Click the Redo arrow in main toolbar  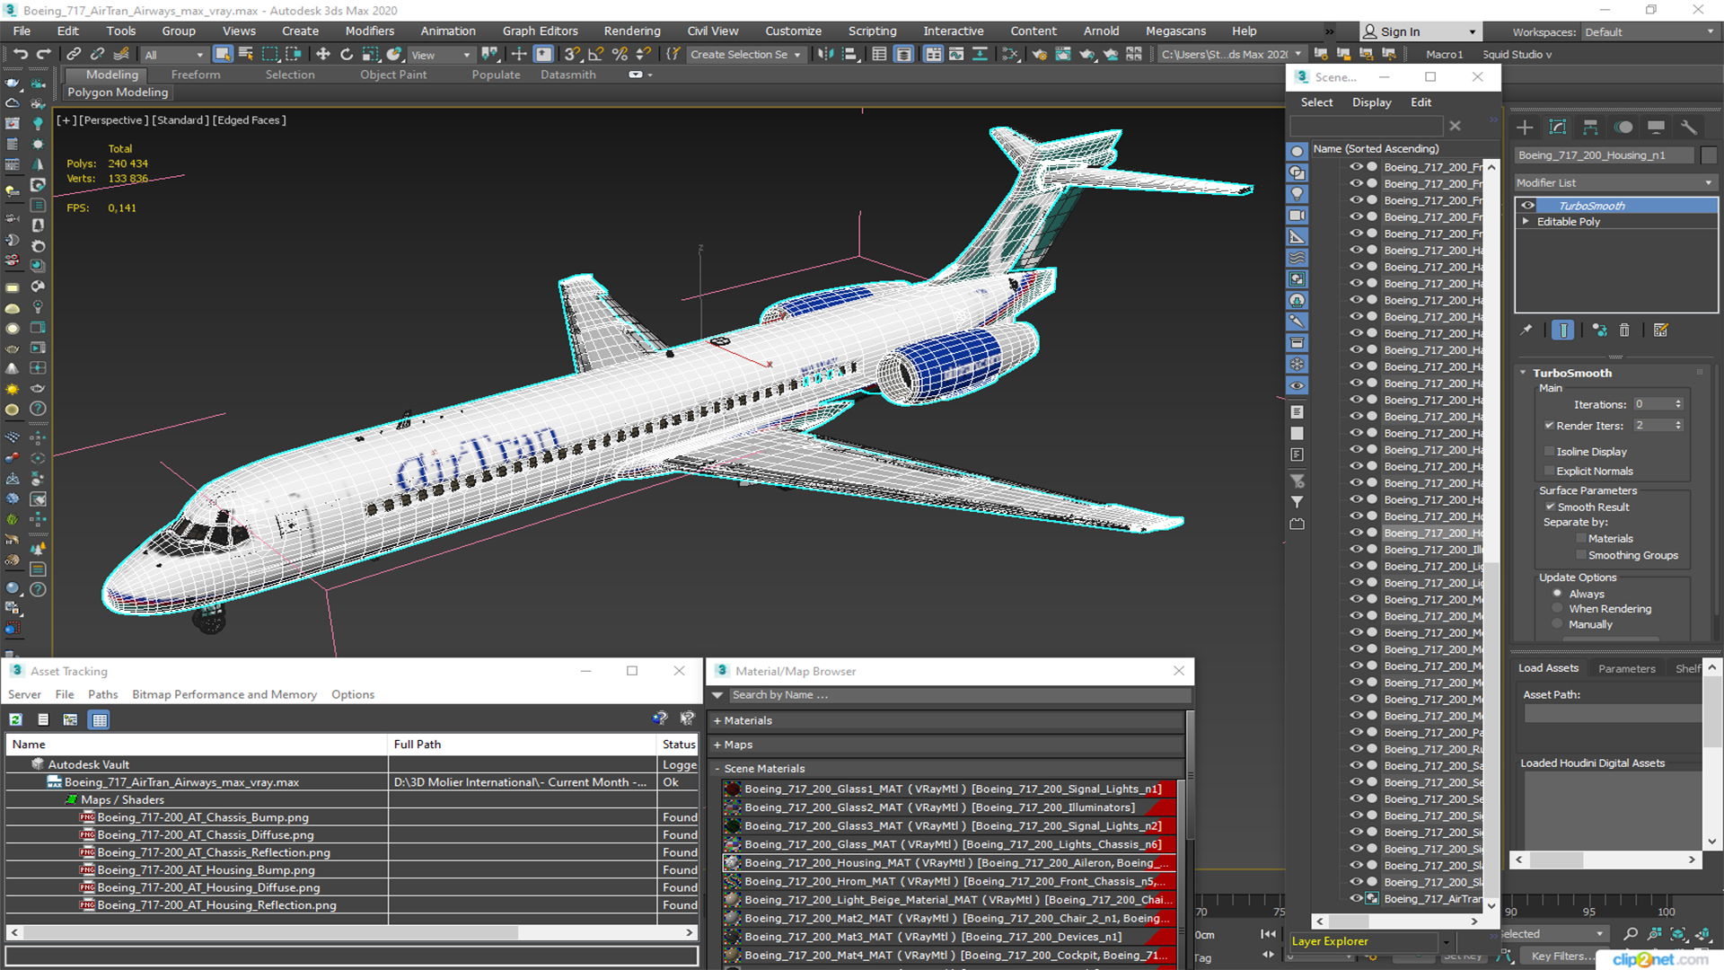coord(43,55)
